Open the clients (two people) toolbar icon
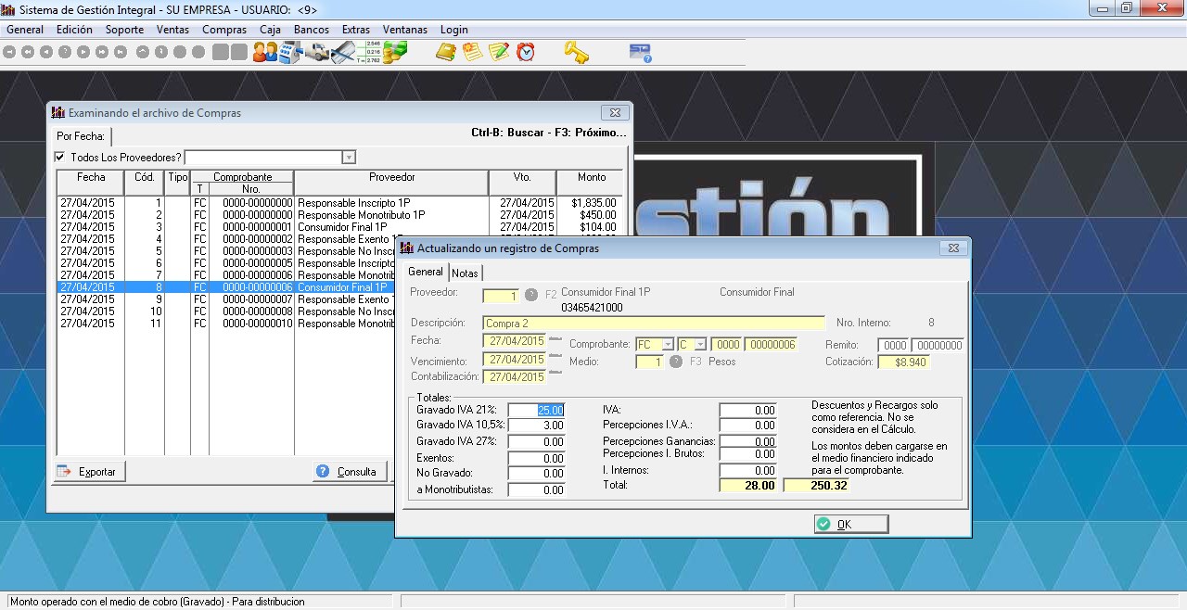Viewport: 1187px width, 610px height. (x=265, y=52)
